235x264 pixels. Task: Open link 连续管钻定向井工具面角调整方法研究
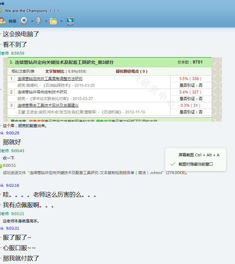(x=50, y=78)
